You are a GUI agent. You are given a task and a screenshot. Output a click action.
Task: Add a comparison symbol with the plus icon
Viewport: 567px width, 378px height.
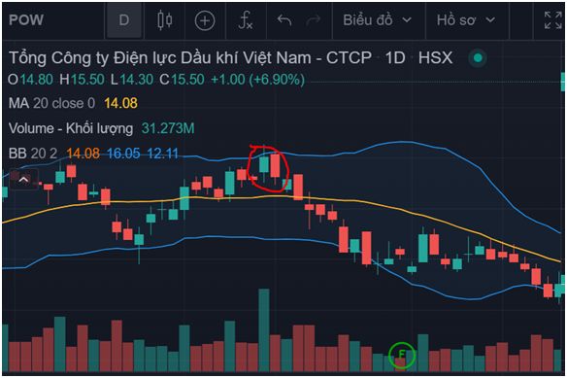205,20
